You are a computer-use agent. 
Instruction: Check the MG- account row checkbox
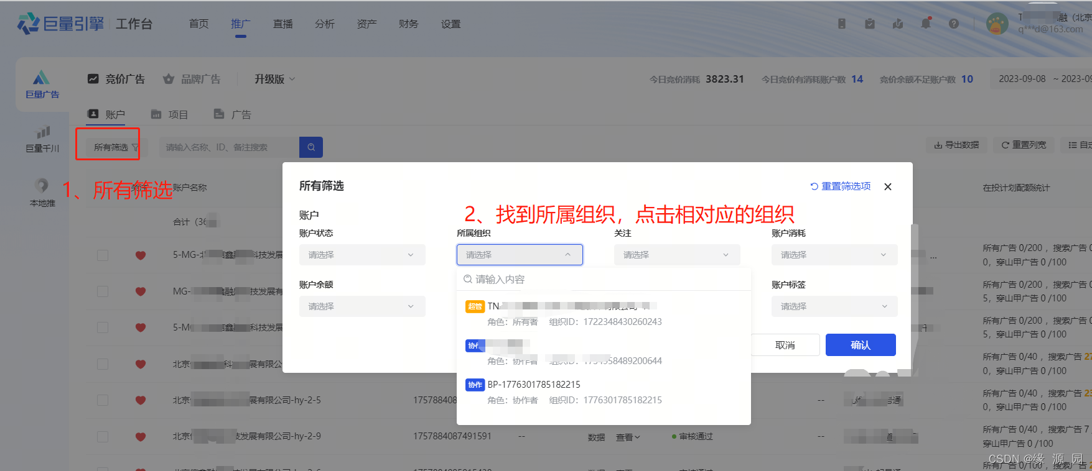pyautogui.click(x=103, y=291)
